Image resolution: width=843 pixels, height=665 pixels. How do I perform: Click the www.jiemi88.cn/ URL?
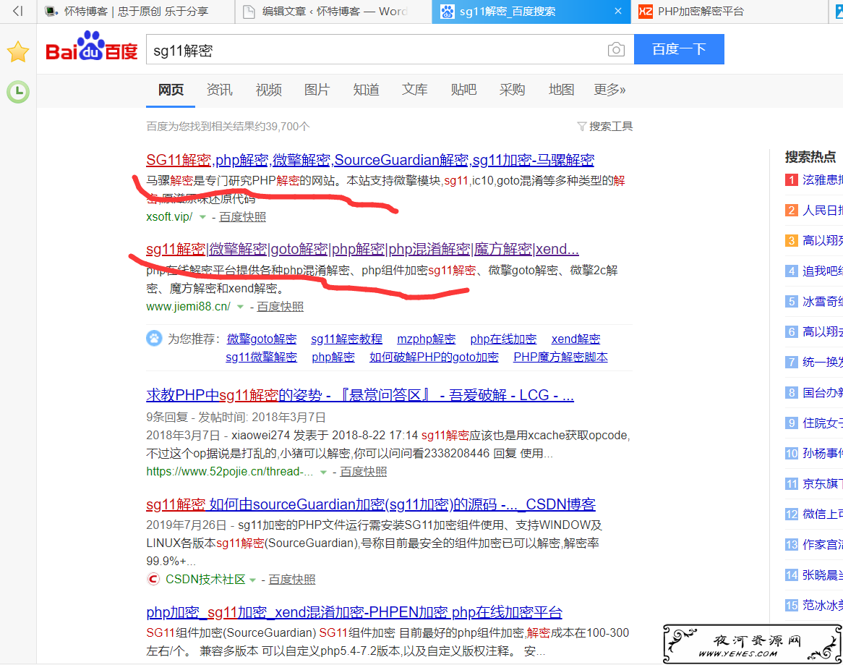[188, 307]
